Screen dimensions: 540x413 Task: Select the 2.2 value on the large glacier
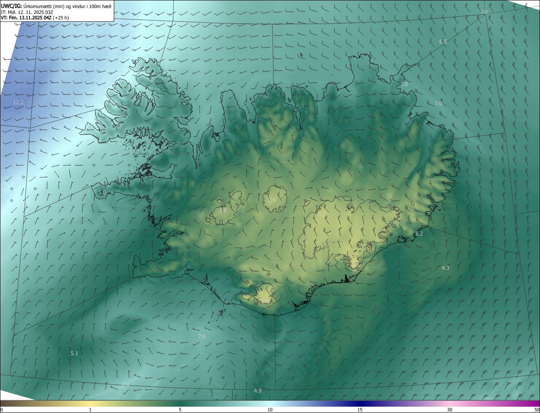coord(321,215)
